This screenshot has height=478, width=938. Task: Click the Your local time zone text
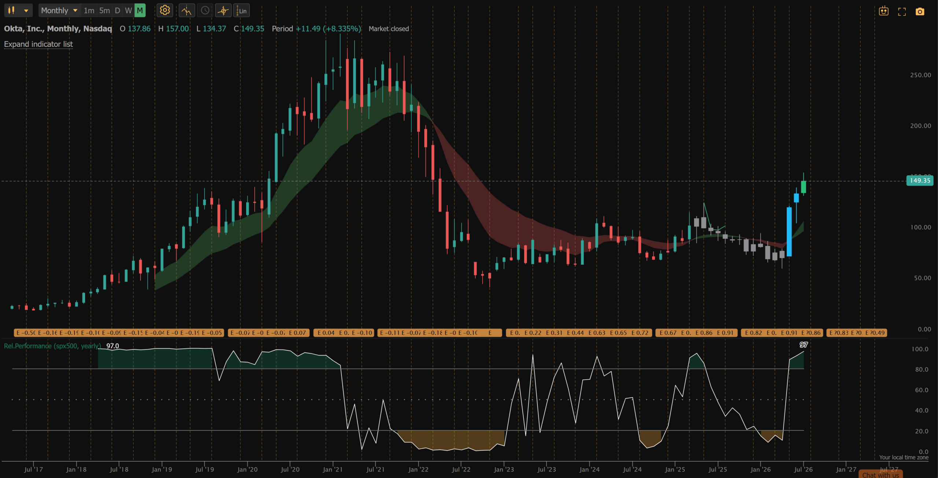pos(904,457)
